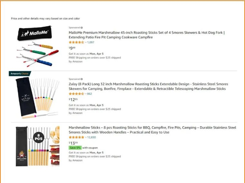Click the Amazon's Choice badge
245x183 pixels.
19,74
